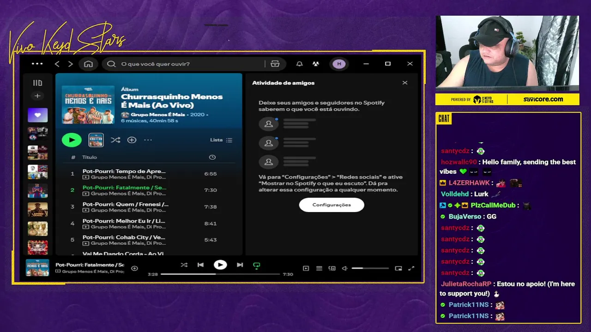This screenshot has height=332, width=591.
Task: Click the album preview thumbnail next to play
Action: pos(96,140)
